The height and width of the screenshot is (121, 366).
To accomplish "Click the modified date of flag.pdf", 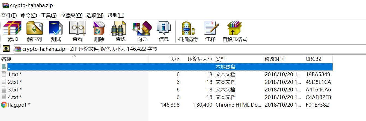I will tap(283, 105).
